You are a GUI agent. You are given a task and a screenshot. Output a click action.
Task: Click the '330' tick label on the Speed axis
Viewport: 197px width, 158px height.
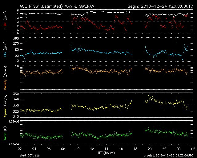(16, 105)
